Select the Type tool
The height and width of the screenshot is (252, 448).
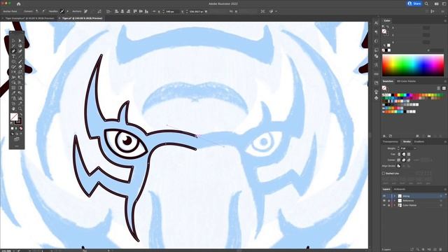click(x=13, y=57)
